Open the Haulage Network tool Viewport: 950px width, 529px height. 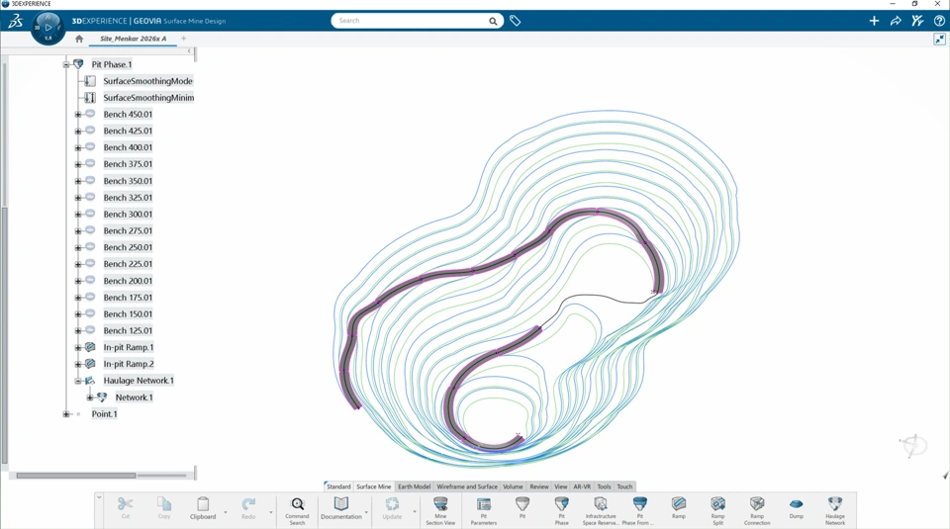[x=835, y=511]
